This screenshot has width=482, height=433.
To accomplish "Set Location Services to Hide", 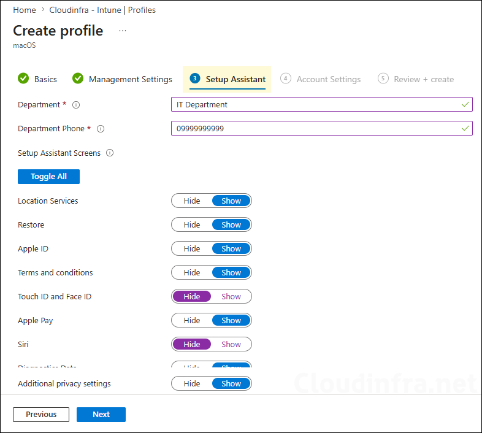I will [x=192, y=201].
